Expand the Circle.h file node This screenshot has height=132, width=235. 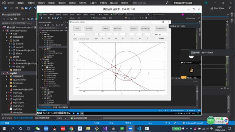click(10, 44)
